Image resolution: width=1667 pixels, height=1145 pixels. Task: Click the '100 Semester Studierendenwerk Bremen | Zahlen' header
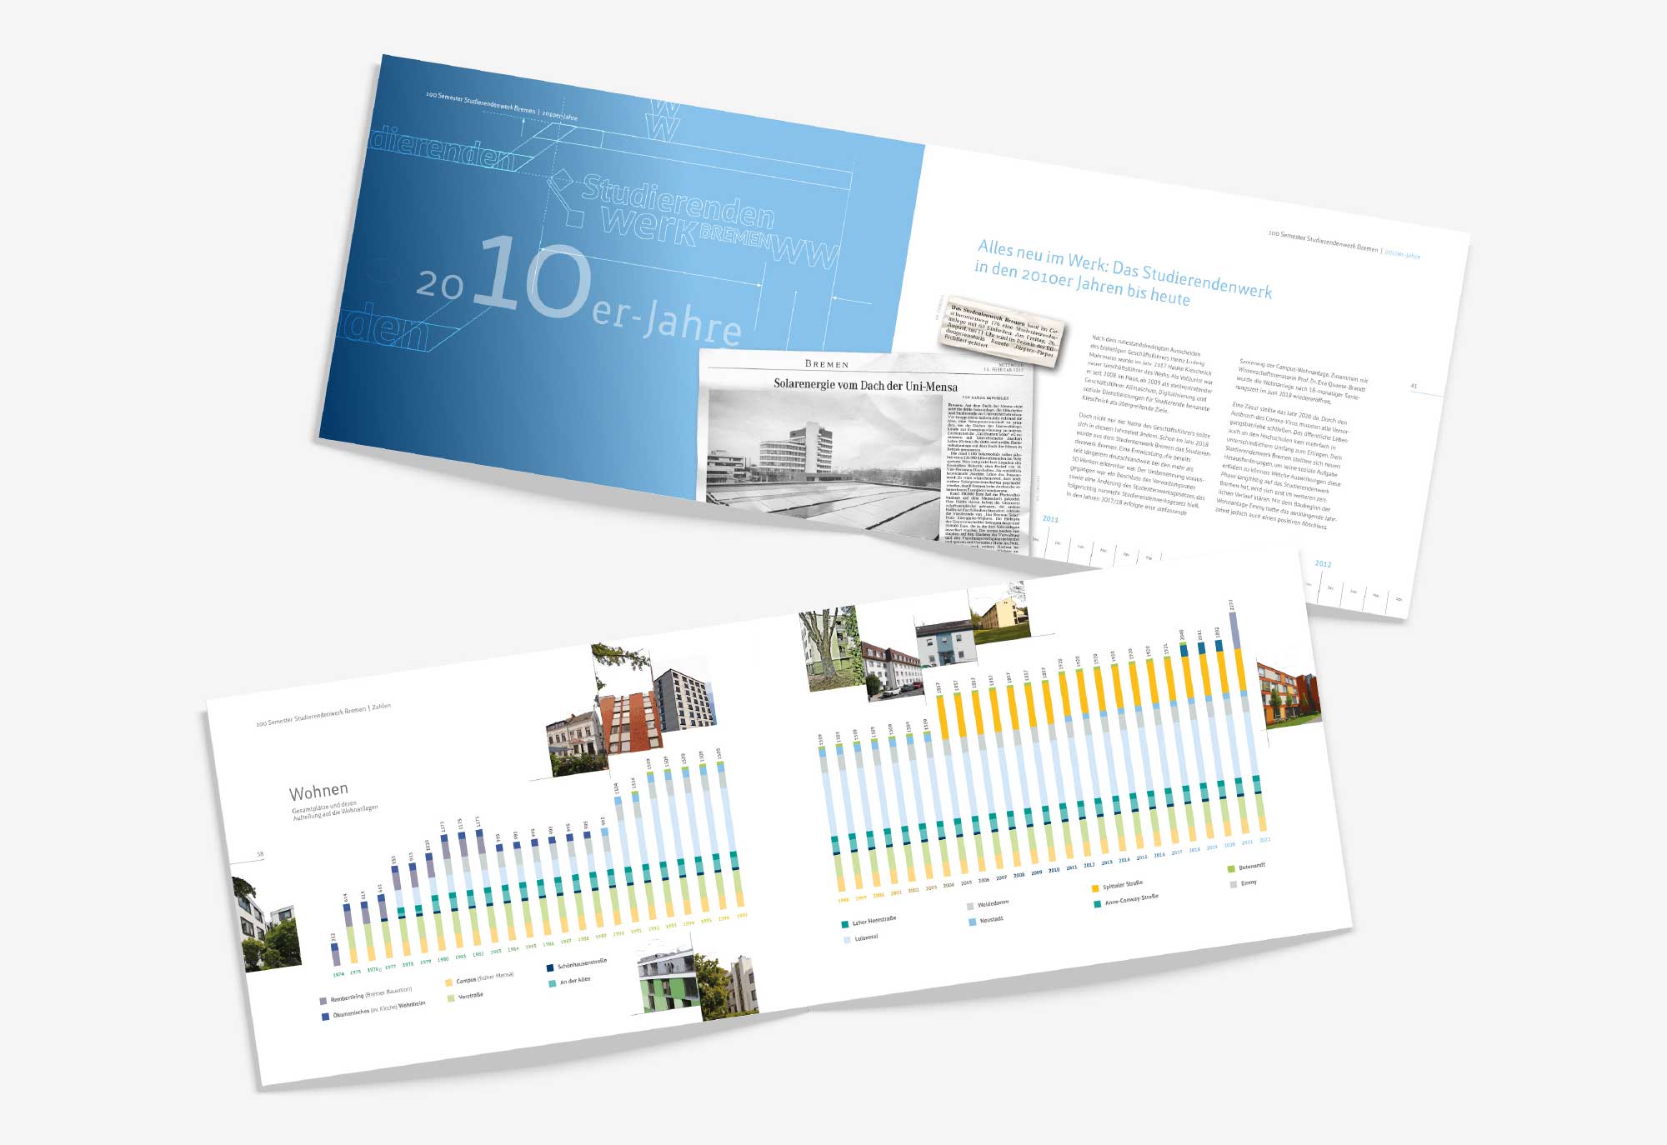(323, 715)
